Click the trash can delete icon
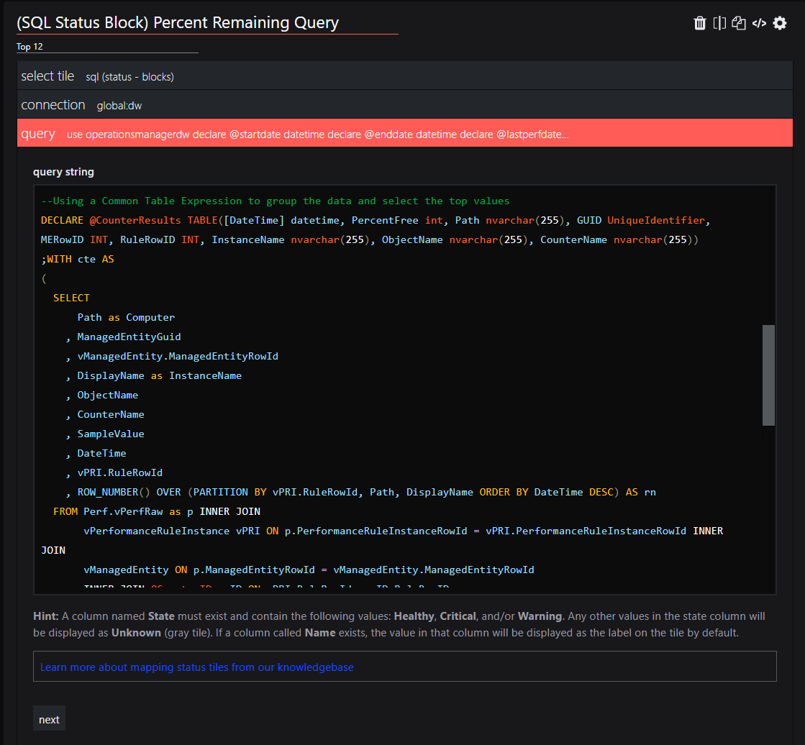The height and width of the screenshot is (745, 805). point(699,23)
